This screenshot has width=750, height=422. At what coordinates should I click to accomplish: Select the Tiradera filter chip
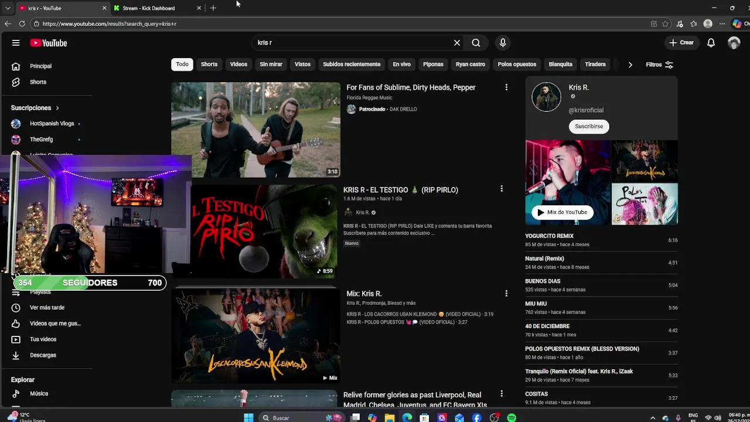coord(595,64)
